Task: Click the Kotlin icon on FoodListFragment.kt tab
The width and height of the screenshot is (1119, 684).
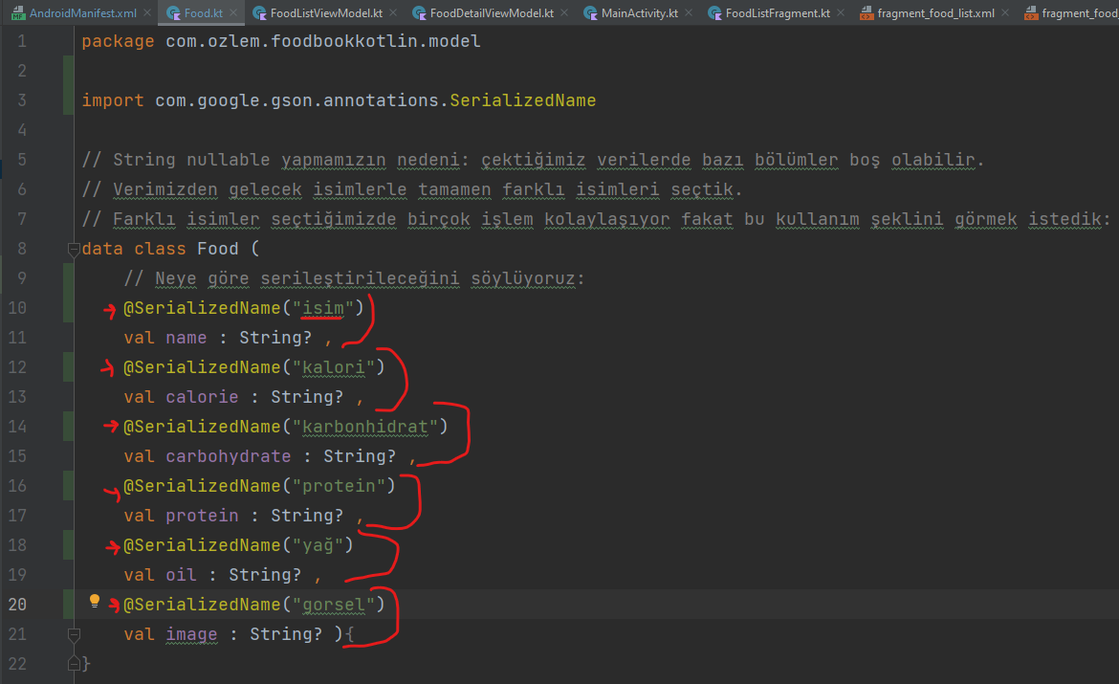Action: [x=714, y=13]
